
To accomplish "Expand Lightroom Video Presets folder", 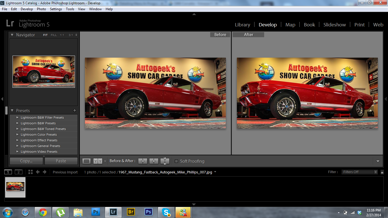I will click(17, 152).
